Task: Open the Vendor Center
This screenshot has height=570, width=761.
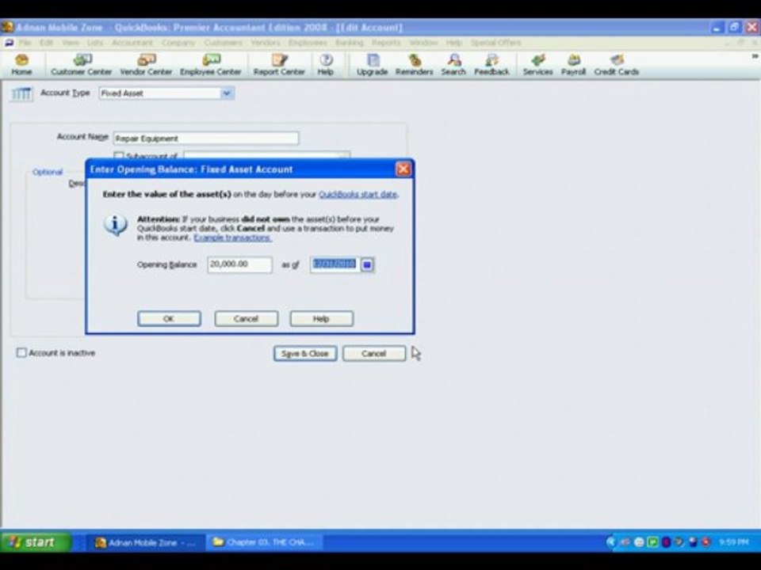Action: pos(146,65)
